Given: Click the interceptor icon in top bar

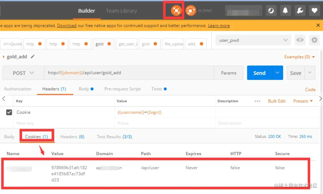Looking at the screenshot, I should tap(176, 11).
